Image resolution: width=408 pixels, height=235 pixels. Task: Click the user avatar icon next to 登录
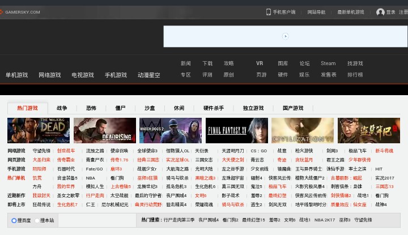pos(380,12)
